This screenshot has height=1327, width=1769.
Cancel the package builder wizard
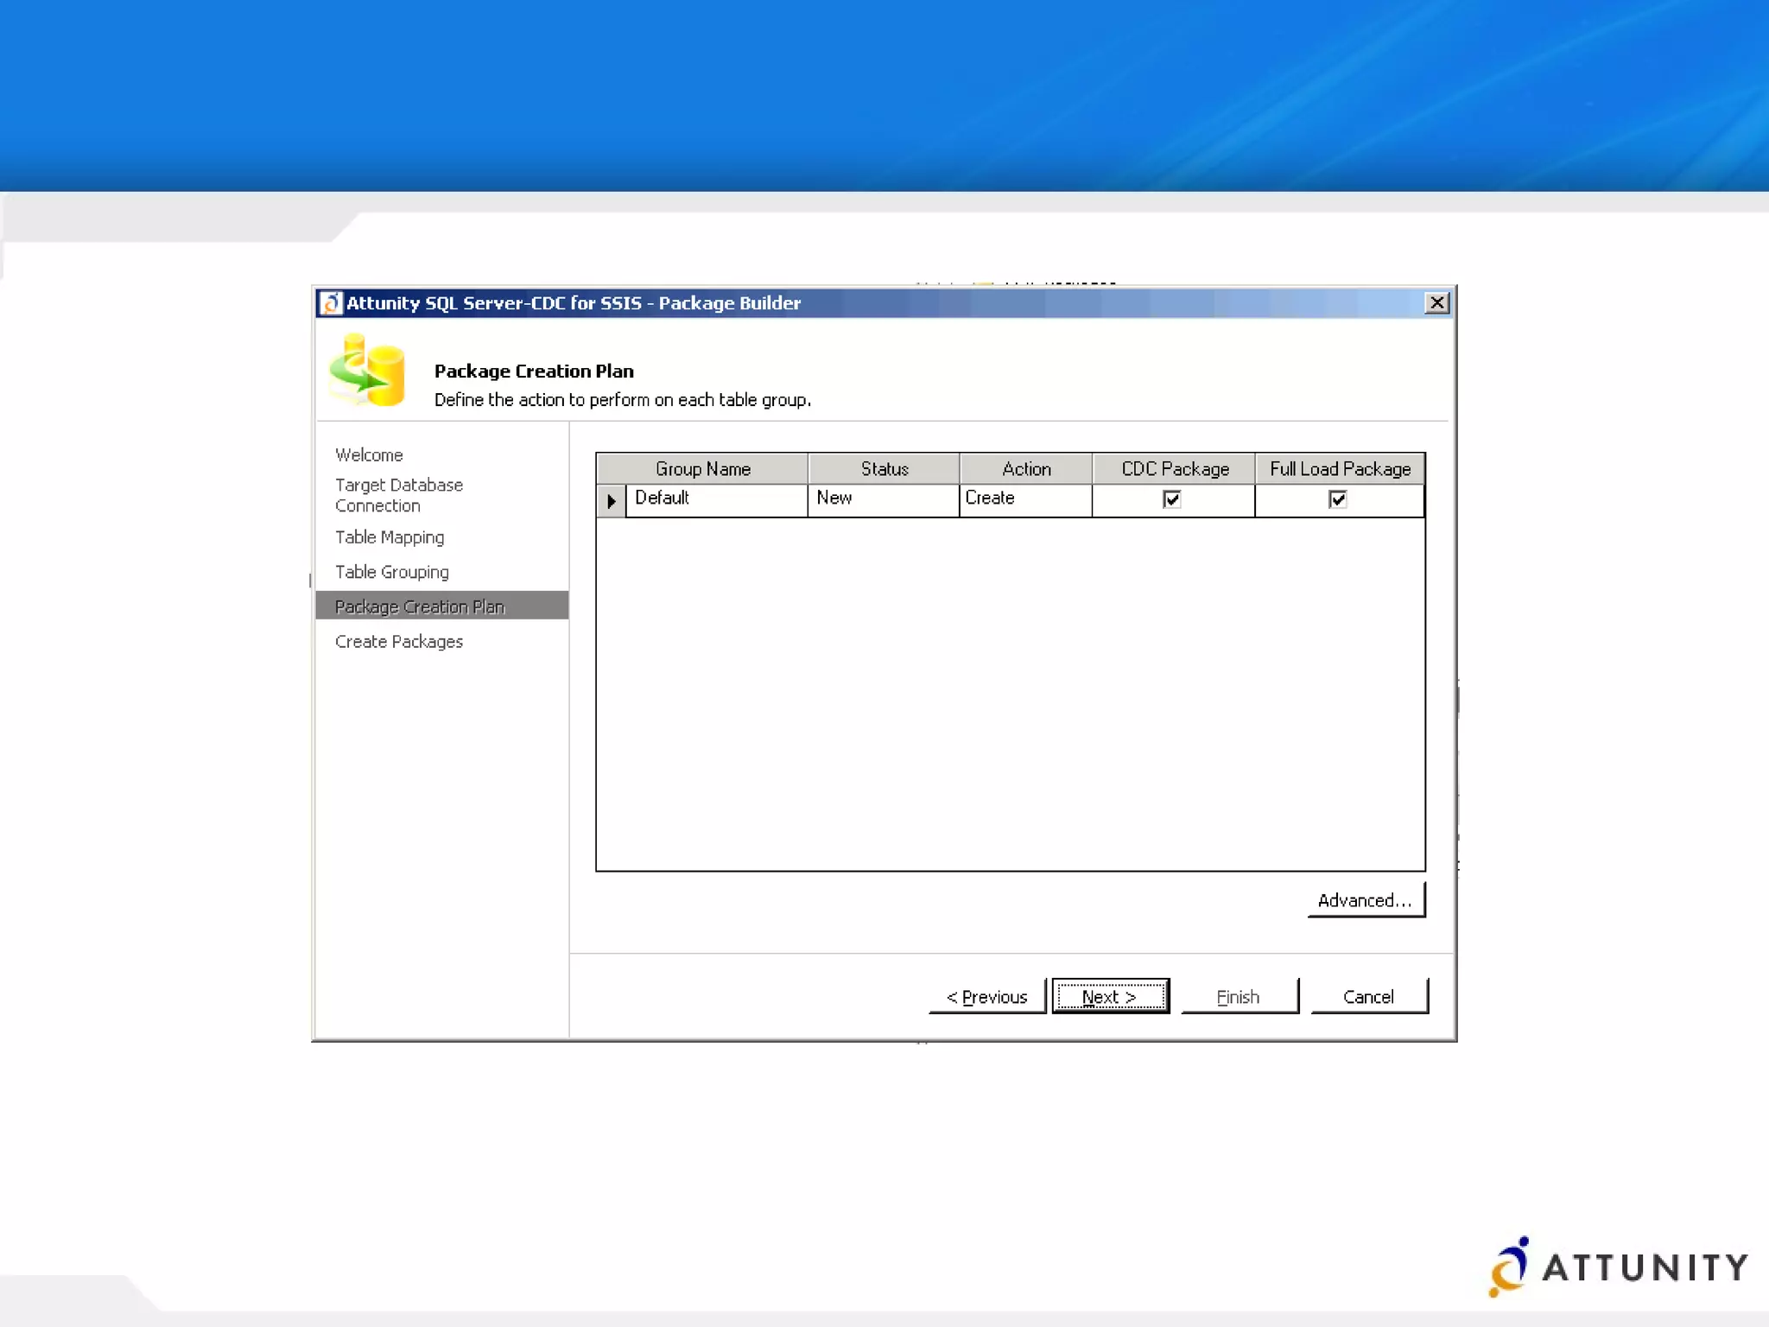pyautogui.click(x=1369, y=996)
